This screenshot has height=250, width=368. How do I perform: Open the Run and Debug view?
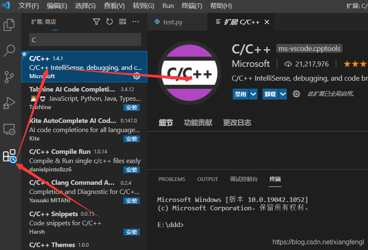[x=9, y=103]
